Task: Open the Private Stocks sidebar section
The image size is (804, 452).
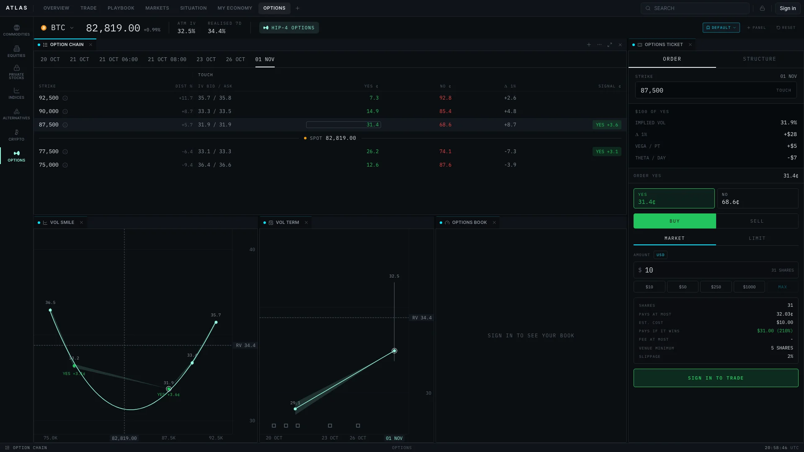Action: click(16, 72)
